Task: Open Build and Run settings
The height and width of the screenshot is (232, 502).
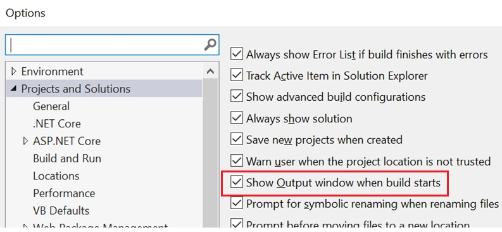Action: point(67,158)
